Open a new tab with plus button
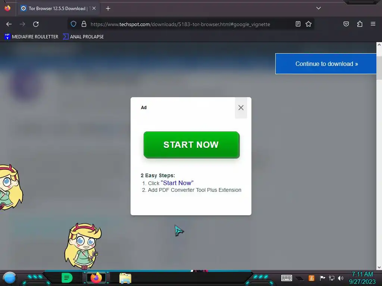 point(108,9)
